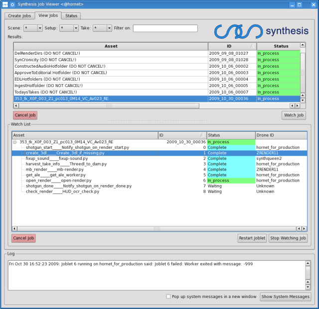Select the create_3dl joblet row
The height and width of the screenshot is (309, 319).
[159, 153]
